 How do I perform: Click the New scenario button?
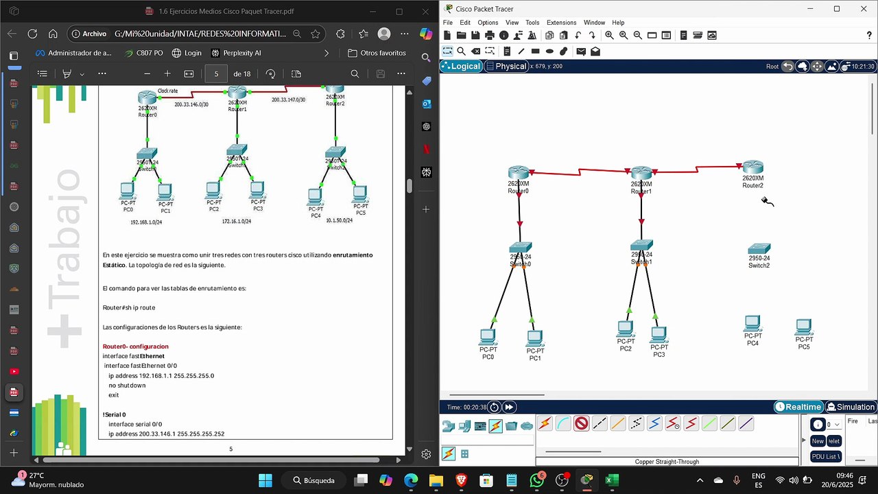818,441
